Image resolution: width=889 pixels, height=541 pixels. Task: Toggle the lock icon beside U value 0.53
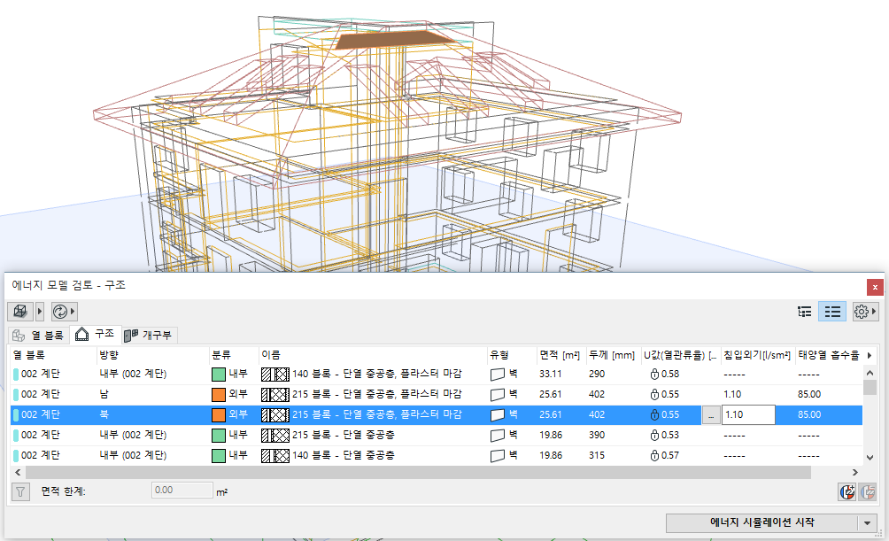coord(654,435)
